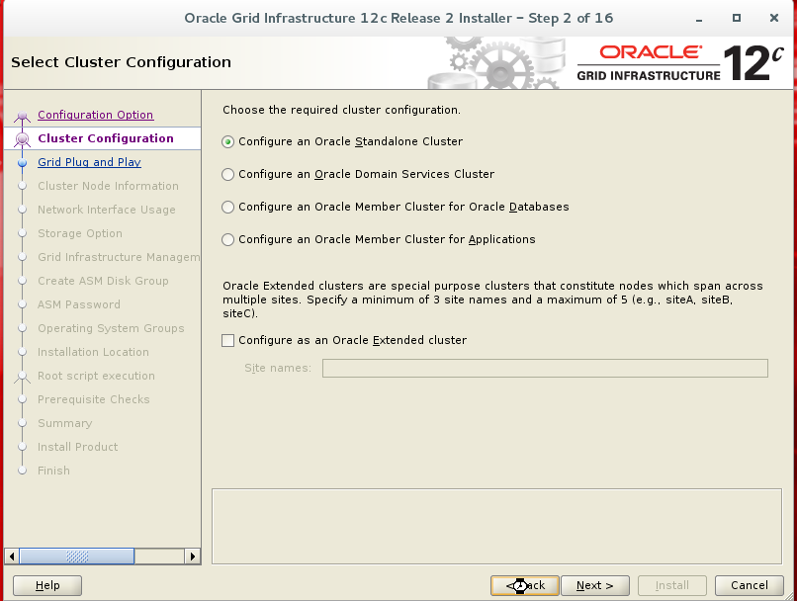
Task: Open Help
Action: [x=46, y=585]
